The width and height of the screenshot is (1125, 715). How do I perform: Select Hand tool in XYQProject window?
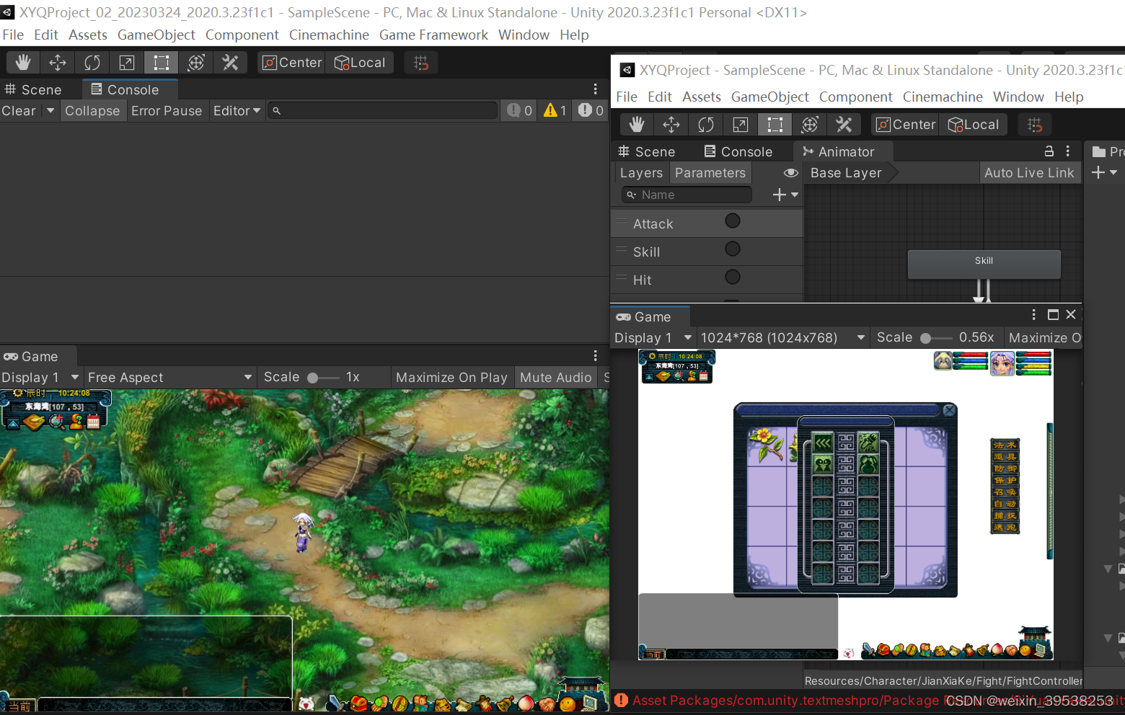tap(637, 125)
